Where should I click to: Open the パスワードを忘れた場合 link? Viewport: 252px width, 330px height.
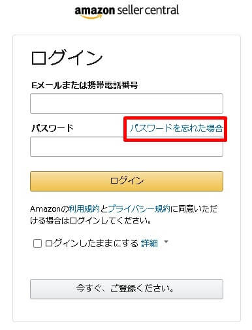tap(176, 128)
